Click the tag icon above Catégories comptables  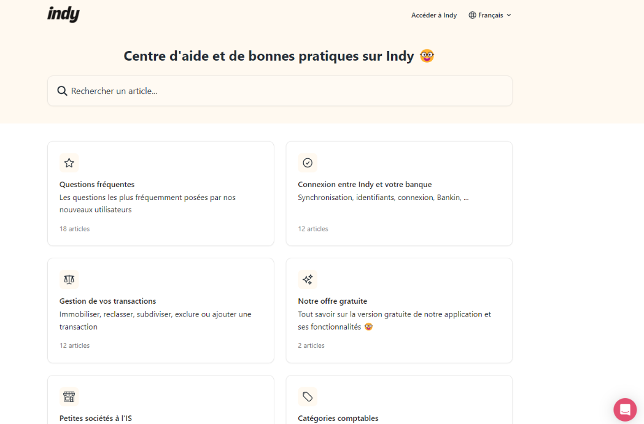tap(308, 396)
